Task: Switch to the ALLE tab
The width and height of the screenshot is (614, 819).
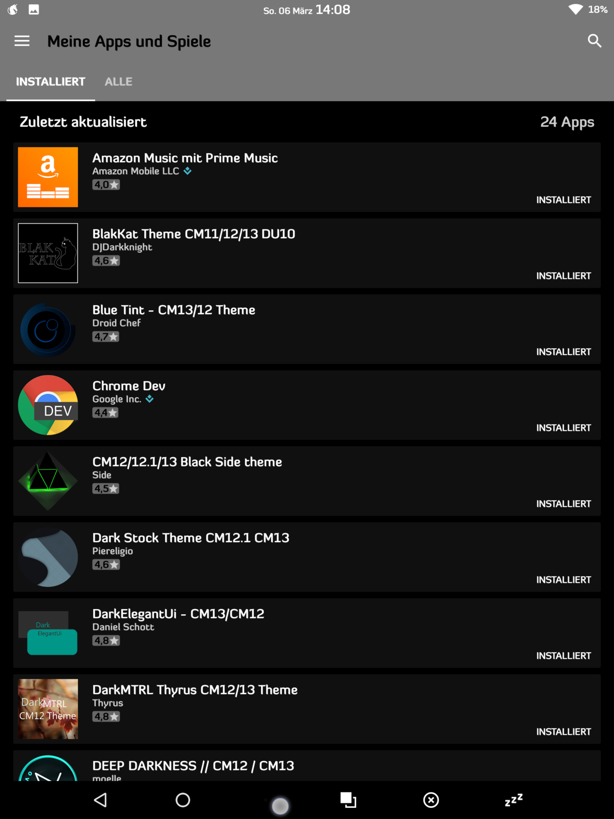Action: [118, 82]
